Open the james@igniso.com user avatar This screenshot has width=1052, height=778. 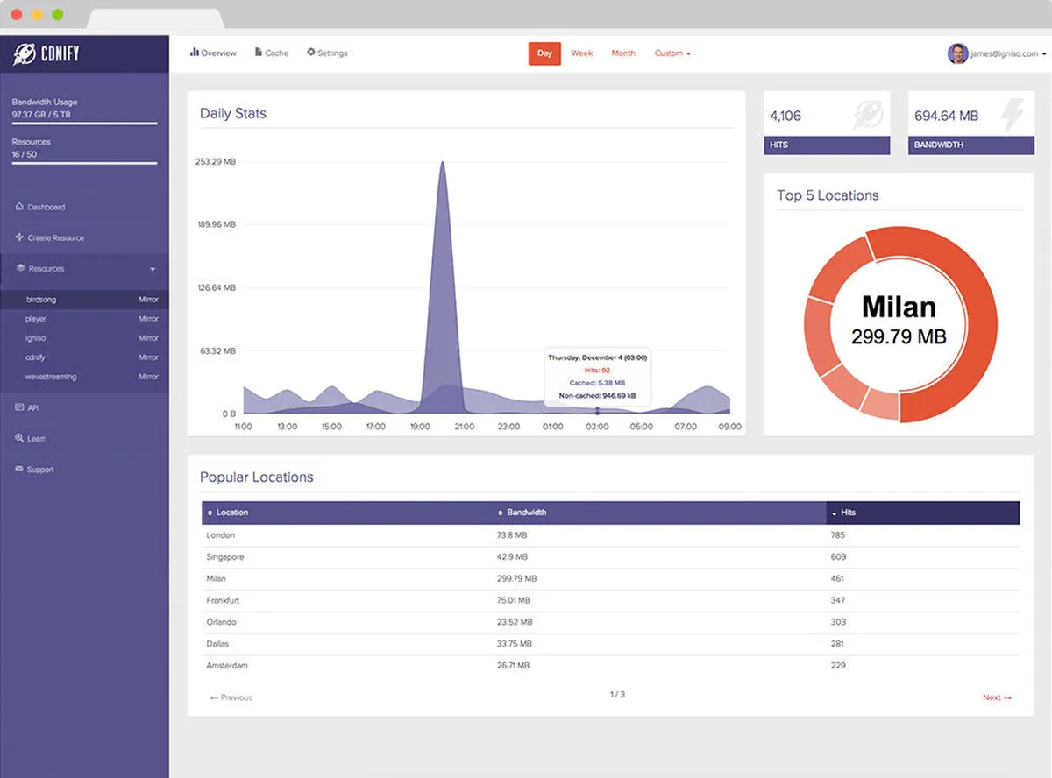957,53
